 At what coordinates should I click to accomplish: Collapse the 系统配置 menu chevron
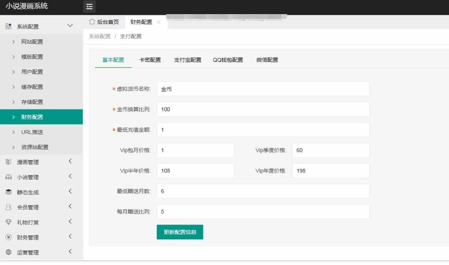pyautogui.click(x=70, y=26)
